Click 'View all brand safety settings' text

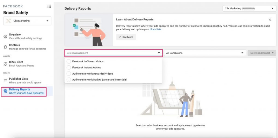[25, 38]
